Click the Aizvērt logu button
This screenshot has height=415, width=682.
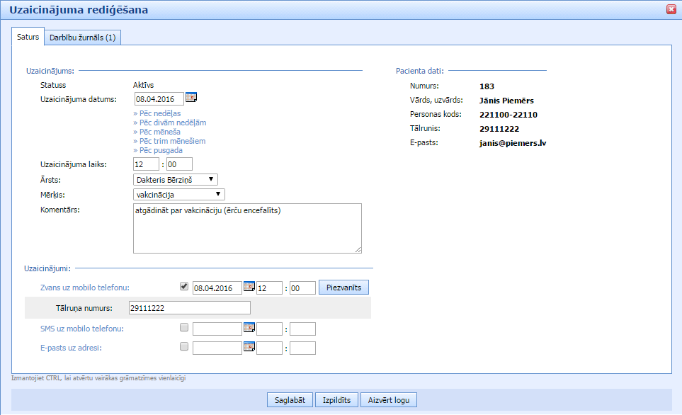[x=389, y=400]
